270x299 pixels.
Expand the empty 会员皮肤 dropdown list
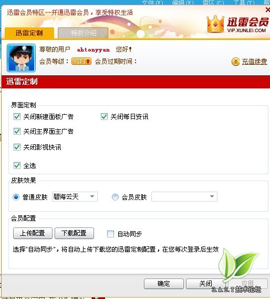click(184, 196)
